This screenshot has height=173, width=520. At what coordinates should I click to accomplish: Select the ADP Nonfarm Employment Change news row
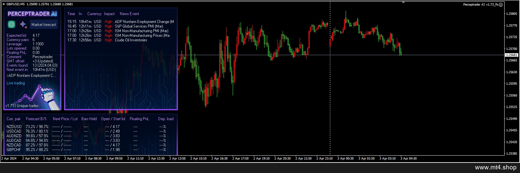(x=120, y=22)
